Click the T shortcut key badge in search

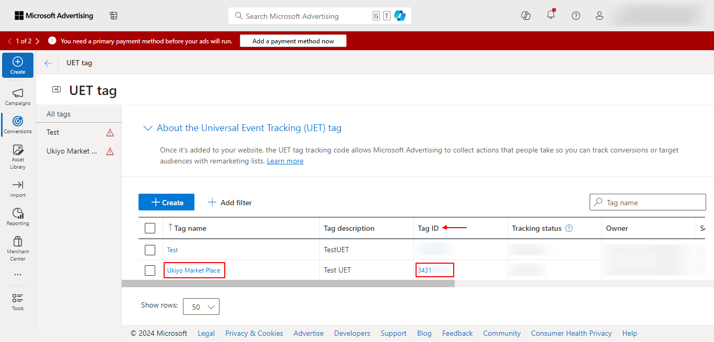coord(386,16)
